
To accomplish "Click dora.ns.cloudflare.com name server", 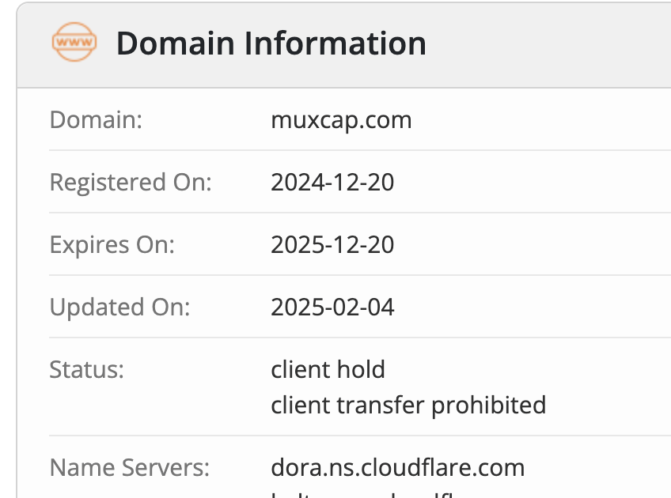I will click(397, 468).
